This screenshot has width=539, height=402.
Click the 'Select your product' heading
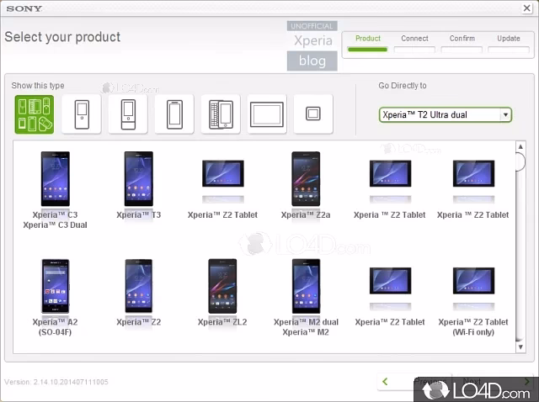click(62, 37)
